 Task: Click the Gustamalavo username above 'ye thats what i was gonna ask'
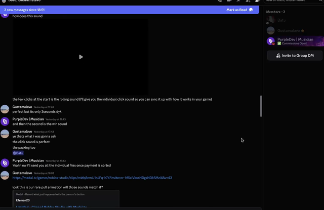pos(22,132)
